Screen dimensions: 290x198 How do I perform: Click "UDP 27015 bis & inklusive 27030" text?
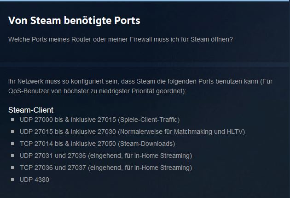point(68,132)
